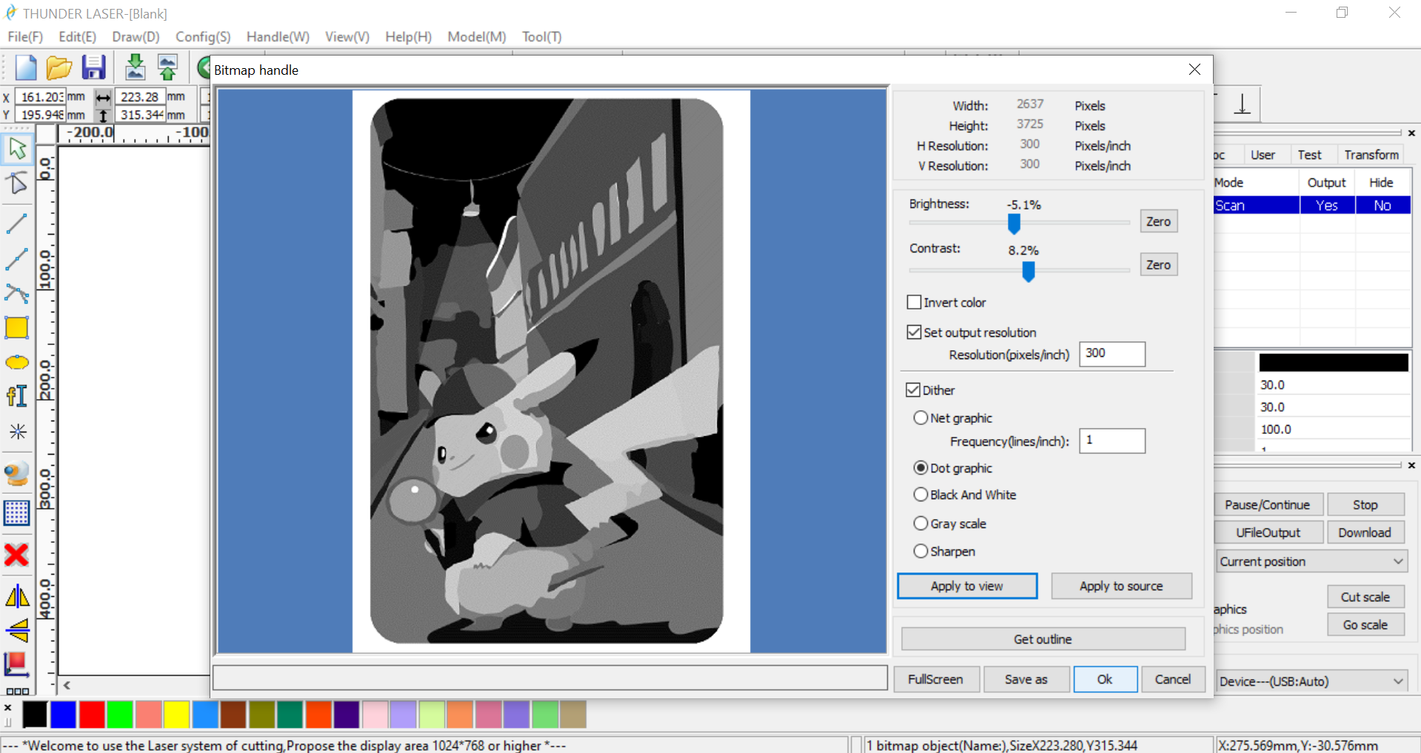The height and width of the screenshot is (753, 1421).
Task: Click the Mirror horizontal tool
Action: pos(17,596)
